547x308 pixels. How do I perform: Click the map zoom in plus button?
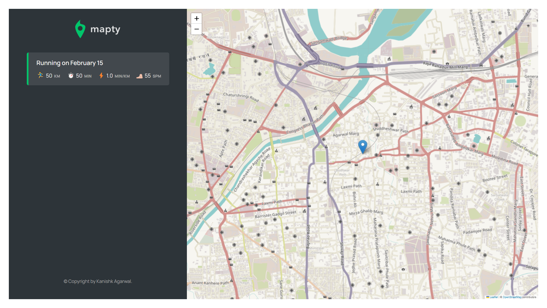(x=197, y=19)
